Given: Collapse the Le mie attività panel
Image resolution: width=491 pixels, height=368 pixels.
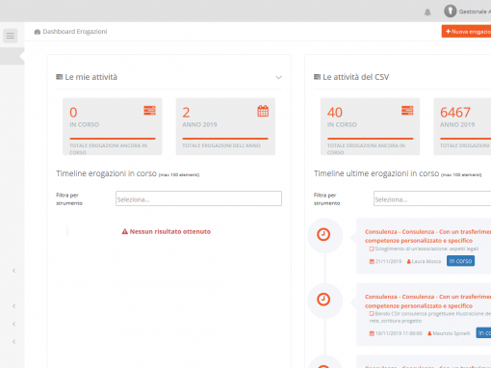Looking at the screenshot, I should (x=278, y=77).
